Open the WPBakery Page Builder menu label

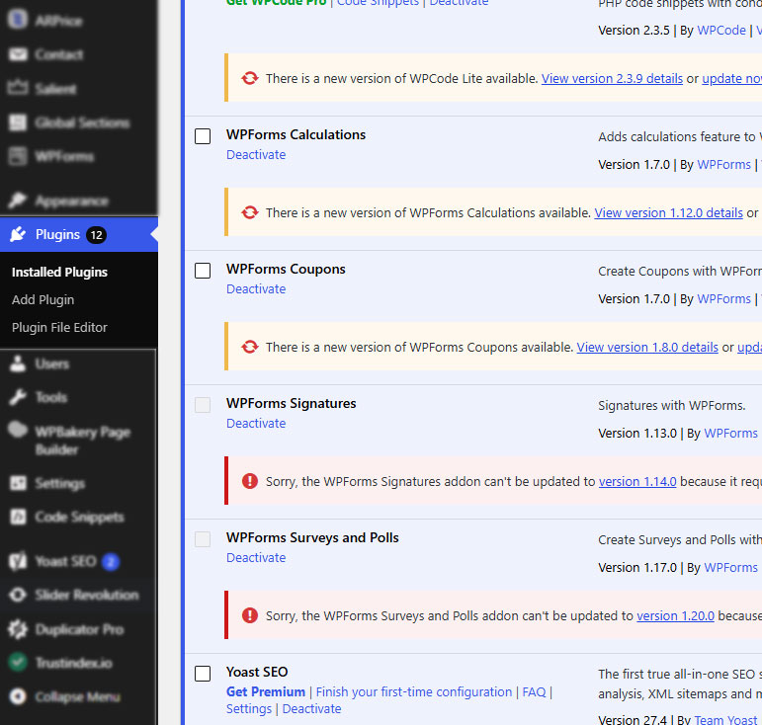pyautogui.click(x=83, y=441)
